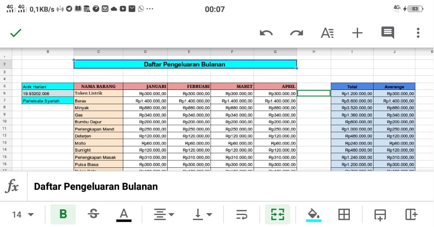The image size is (434, 227).
Task: Toggle merge cells off
Action: tap(277, 214)
